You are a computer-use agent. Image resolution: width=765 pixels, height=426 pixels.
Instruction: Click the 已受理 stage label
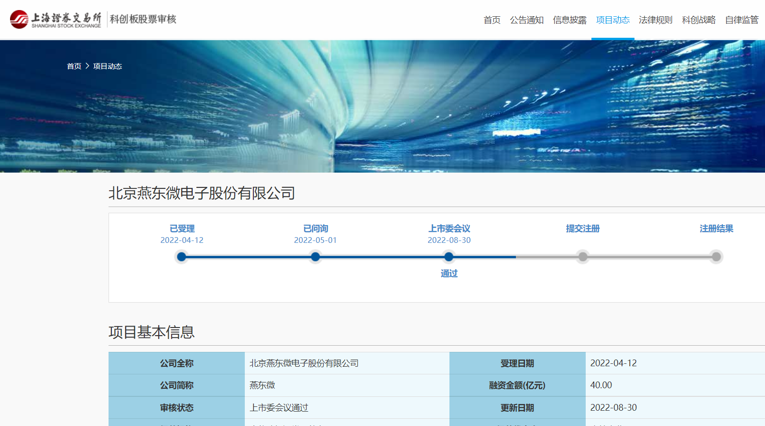tap(182, 229)
